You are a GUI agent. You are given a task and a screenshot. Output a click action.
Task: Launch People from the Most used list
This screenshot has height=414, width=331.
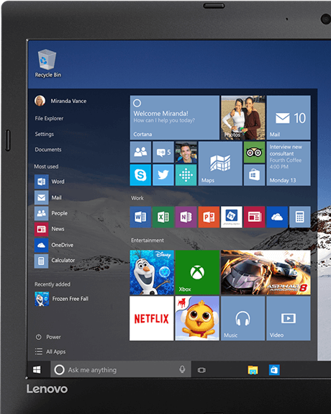pos(51,213)
